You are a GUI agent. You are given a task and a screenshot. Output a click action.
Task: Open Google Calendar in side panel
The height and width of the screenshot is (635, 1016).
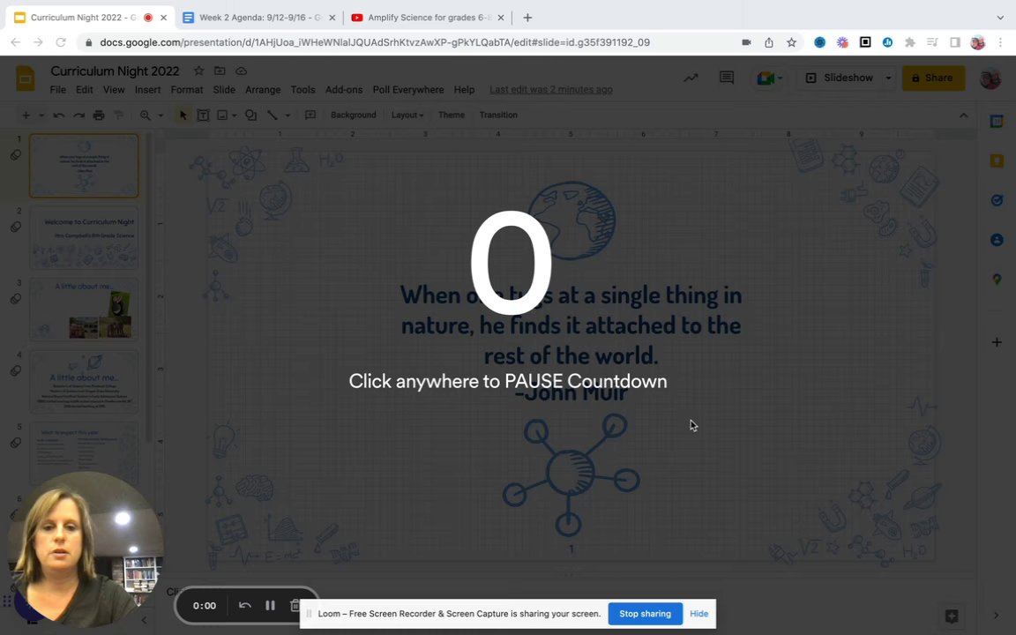997,121
